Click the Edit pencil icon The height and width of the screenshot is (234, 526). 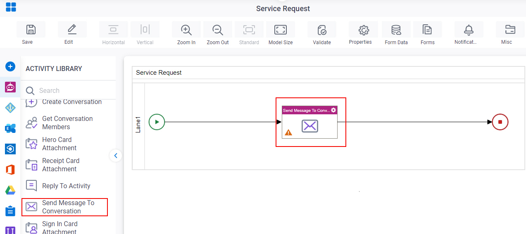(x=72, y=30)
